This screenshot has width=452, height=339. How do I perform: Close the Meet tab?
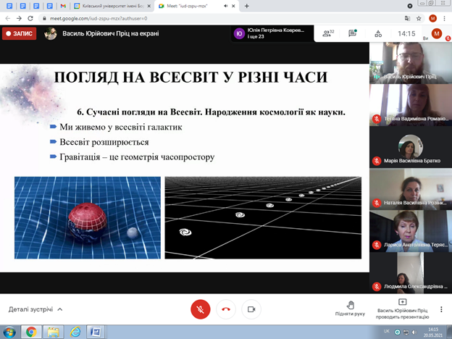(x=233, y=6)
